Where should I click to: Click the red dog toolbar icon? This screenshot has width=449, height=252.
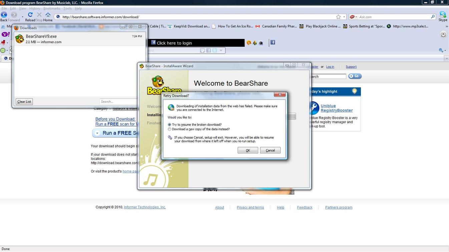pyautogui.click(x=3, y=42)
